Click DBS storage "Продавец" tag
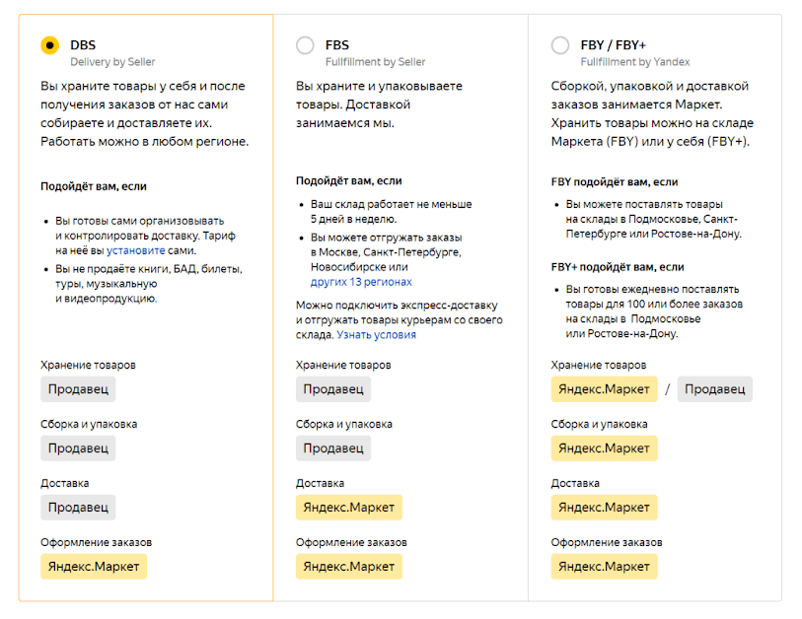The height and width of the screenshot is (619, 802). pyautogui.click(x=78, y=389)
